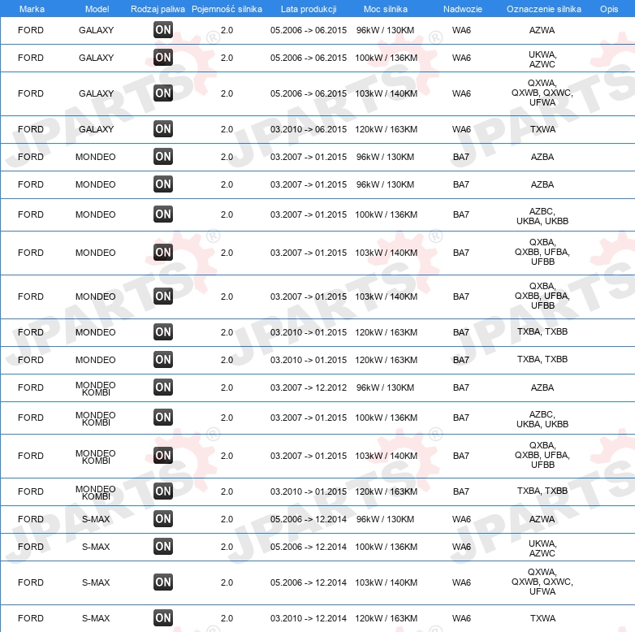This screenshot has height=632, width=635.
Task: Click ON icon in MONDEO KOMBI 96kW row
Action: point(163,387)
